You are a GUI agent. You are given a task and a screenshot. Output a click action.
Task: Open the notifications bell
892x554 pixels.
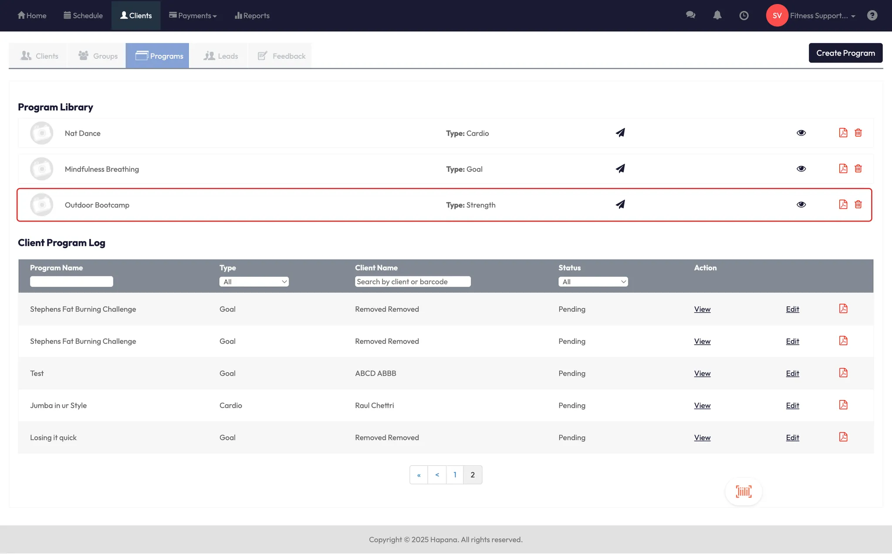(x=717, y=15)
